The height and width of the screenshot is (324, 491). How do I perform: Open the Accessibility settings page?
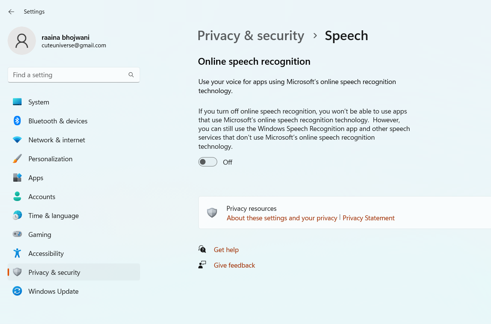46,254
